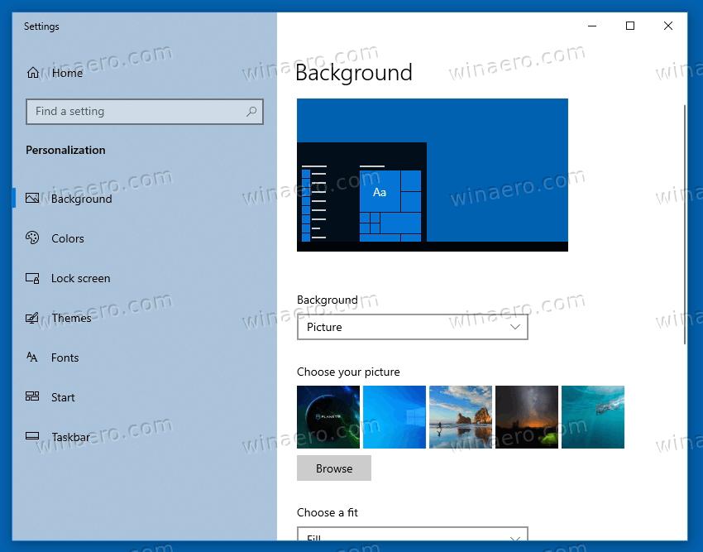Click the Find a setting search field
The height and width of the screenshot is (552, 703).
[x=145, y=111]
